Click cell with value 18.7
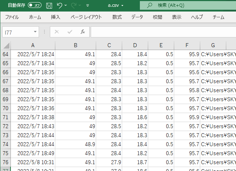Image resolution: width=236 pixels, height=171 pixels. click(135, 162)
